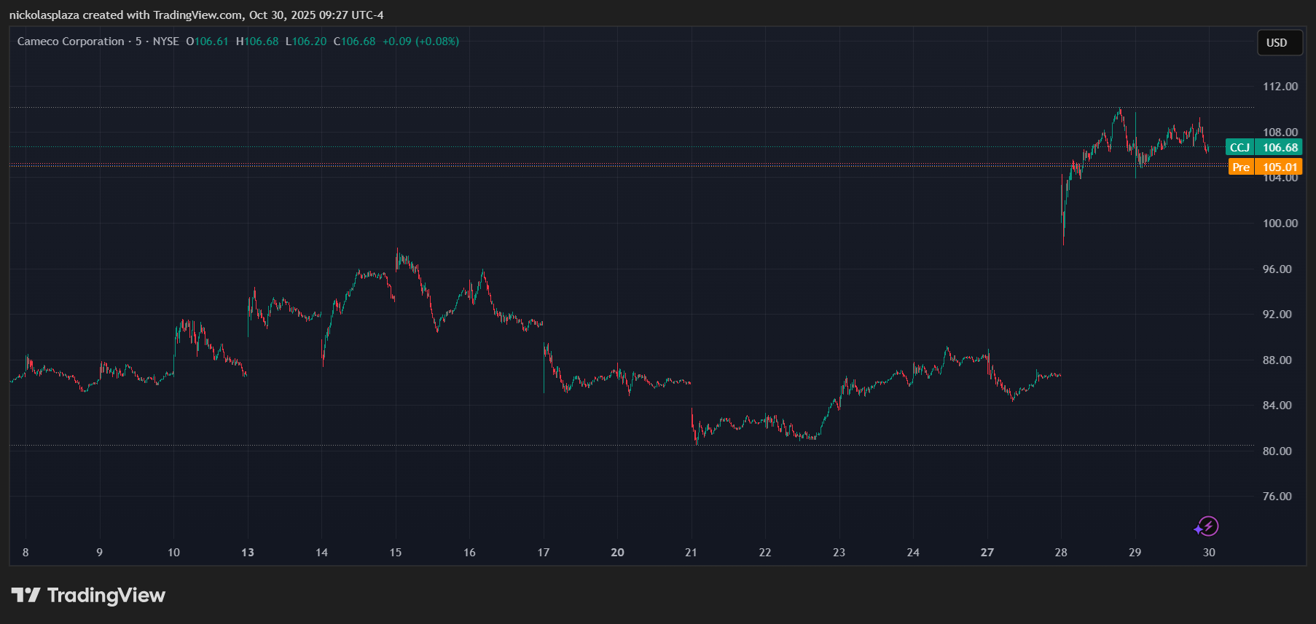Screen dimensions: 1316x624
Task: Click the 20 date label on time axis
Action: [x=617, y=553]
